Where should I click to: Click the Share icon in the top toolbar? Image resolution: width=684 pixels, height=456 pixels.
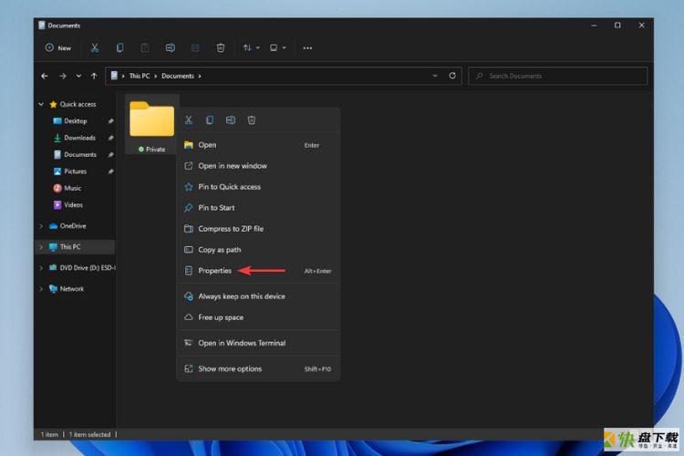(195, 48)
